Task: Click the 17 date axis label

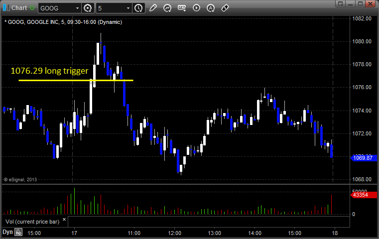Action: click(x=74, y=233)
